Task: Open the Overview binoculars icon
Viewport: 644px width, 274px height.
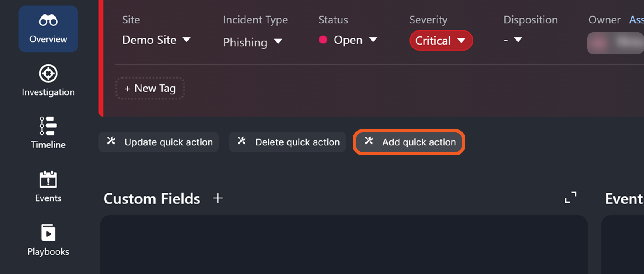Action: [x=48, y=20]
